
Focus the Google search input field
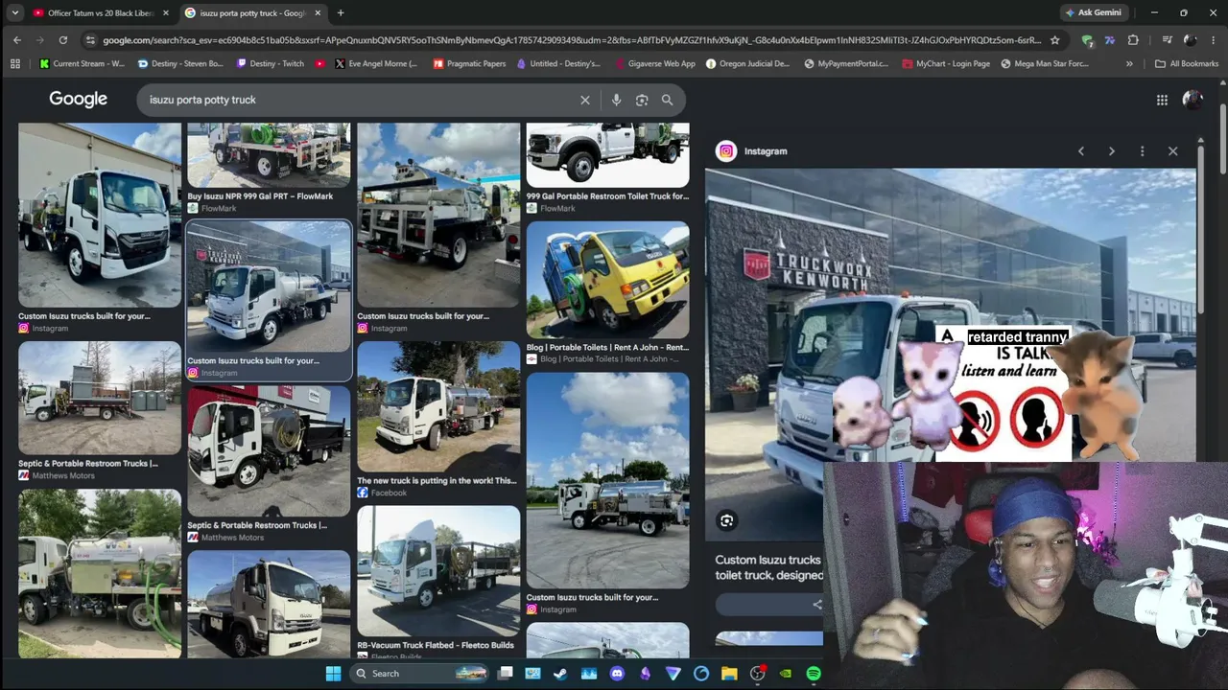[360, 100]
